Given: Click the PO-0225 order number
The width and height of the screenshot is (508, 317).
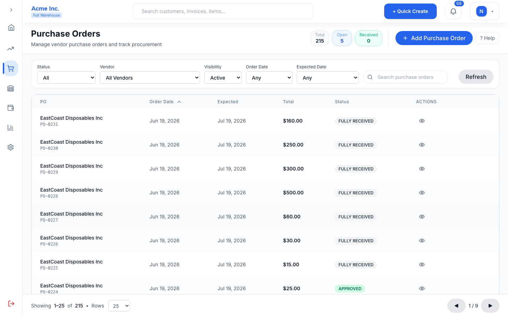Looking at the screenshot, I should point(49,268).
